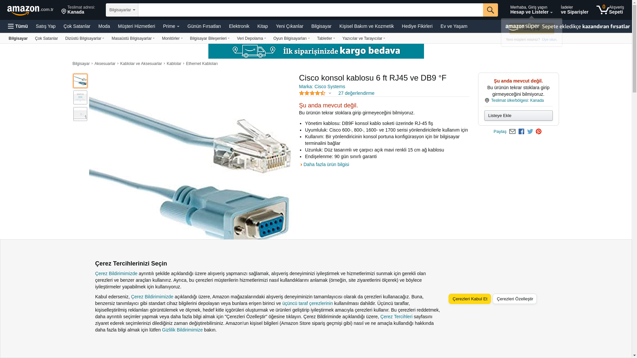
Task: Open the Tümü hamburger menu
Action: tap(18, 26)
